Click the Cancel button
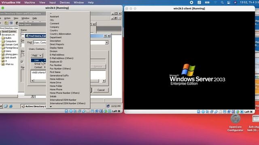 (101, 90)
